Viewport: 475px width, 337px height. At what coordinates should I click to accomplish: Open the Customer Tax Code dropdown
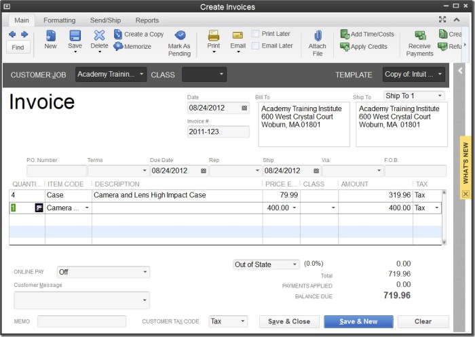coord(243,321)
